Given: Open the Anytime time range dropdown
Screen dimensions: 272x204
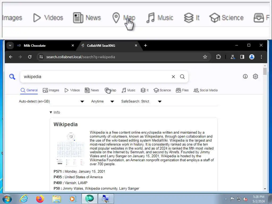Looking at the screenshot, I should point(103,101).
